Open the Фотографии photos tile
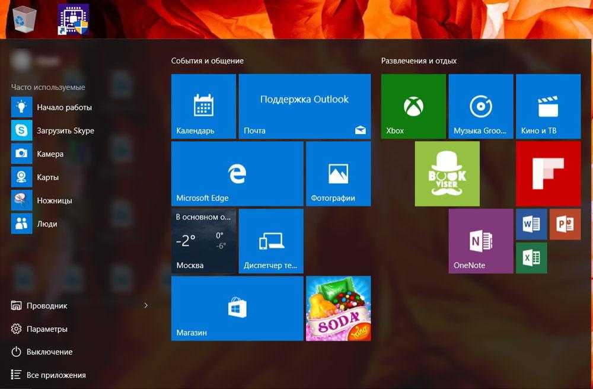This screenshot has height=389, width=593. pos(338,173)
